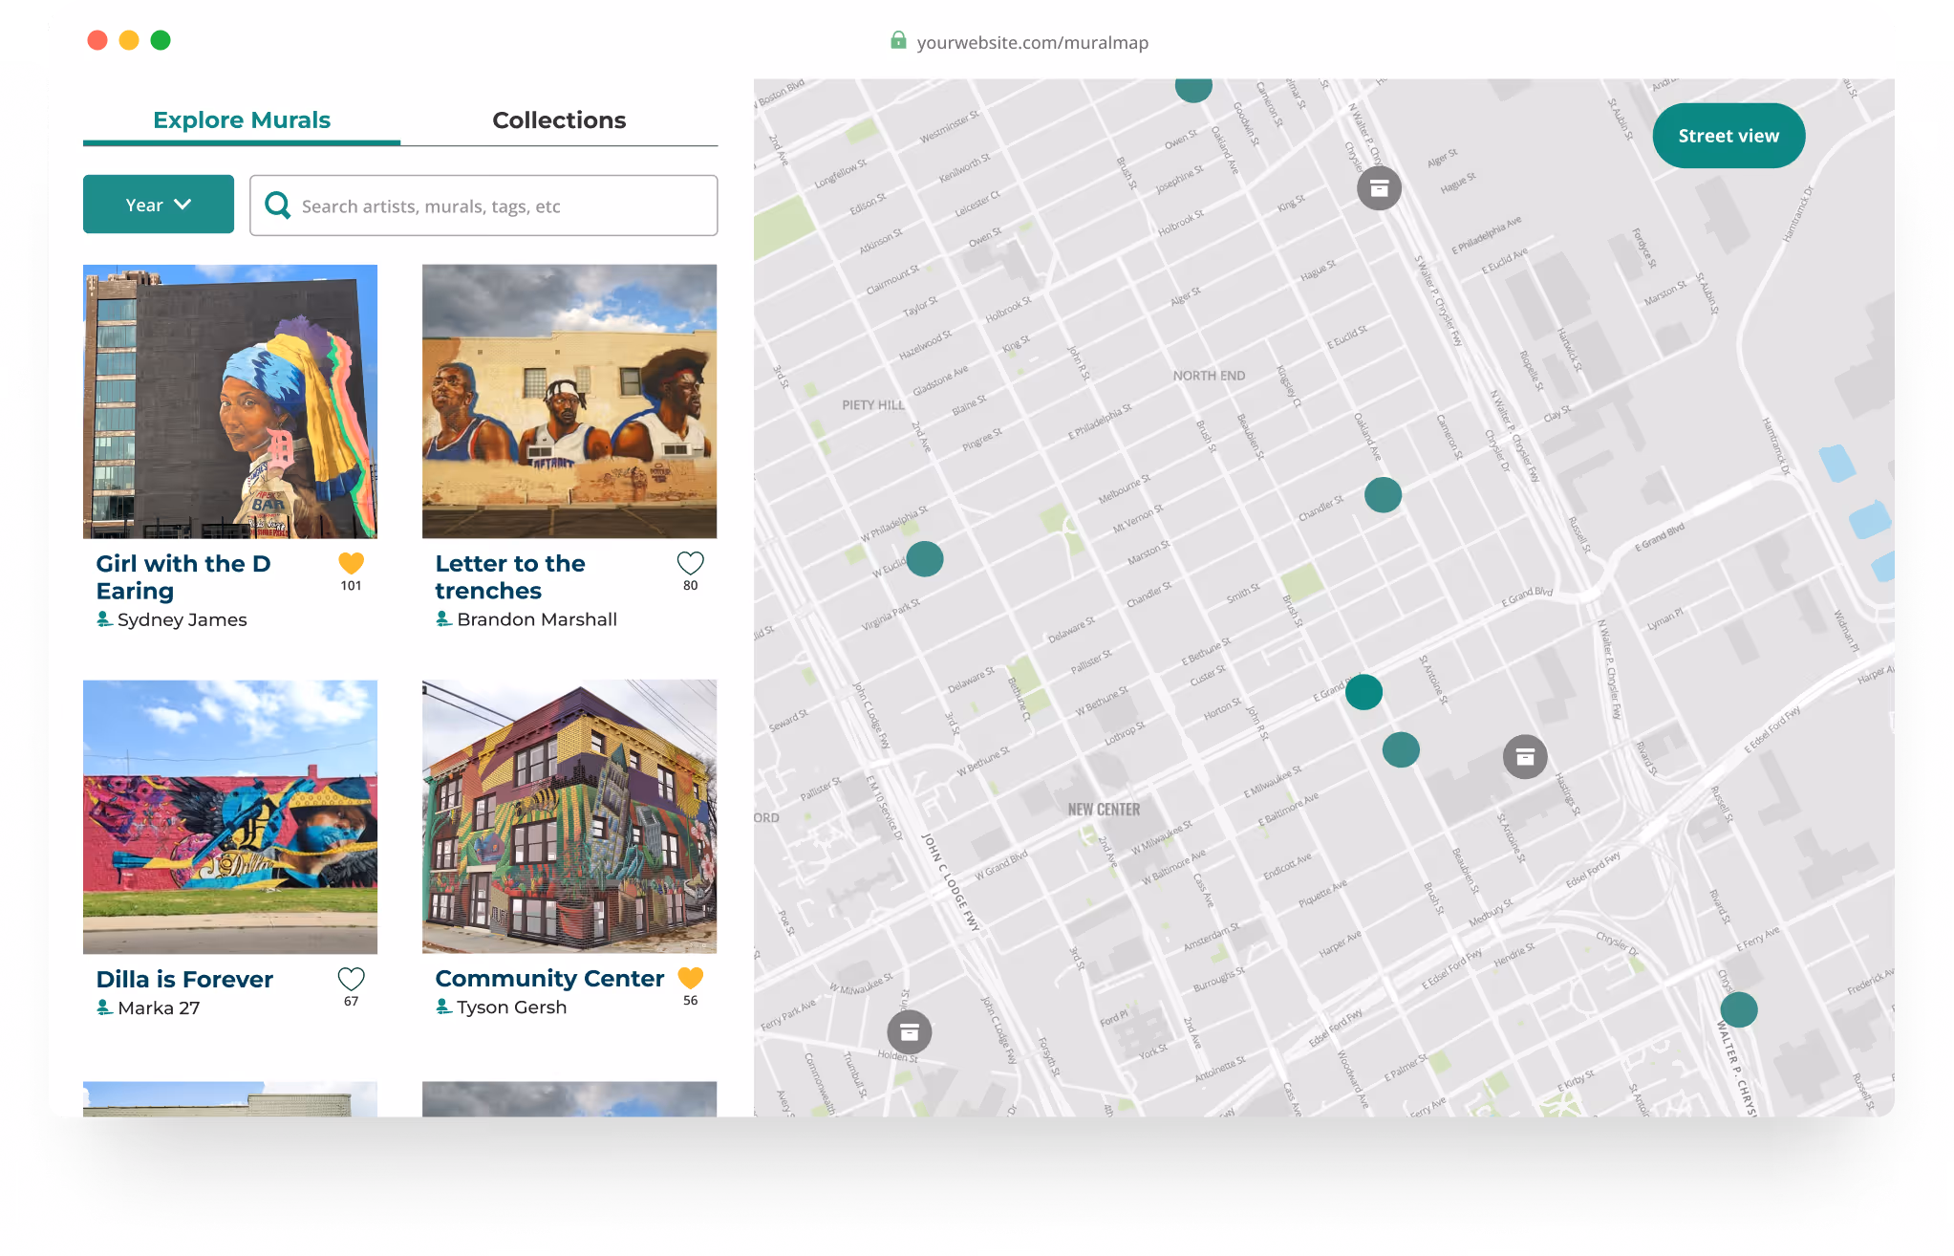Screen dimensions: 1954x1256
Task: View the Dilla is Forever mural image
Action: (x=230, y=817)
